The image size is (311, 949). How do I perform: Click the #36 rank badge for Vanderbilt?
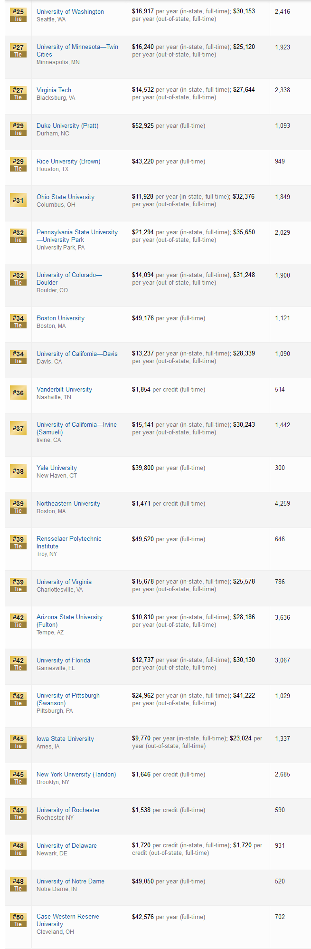(x=18, y=393)
